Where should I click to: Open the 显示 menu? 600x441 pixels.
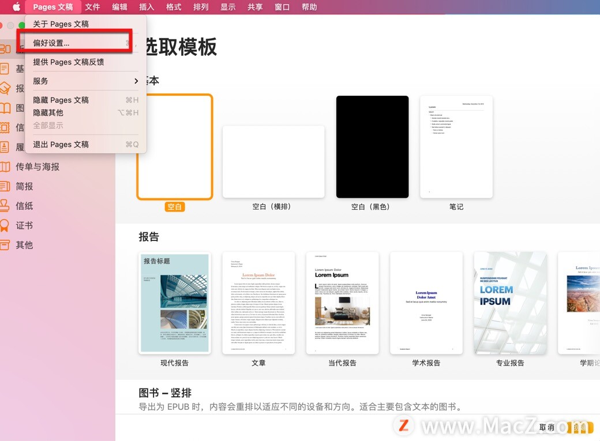click(228, 7)
